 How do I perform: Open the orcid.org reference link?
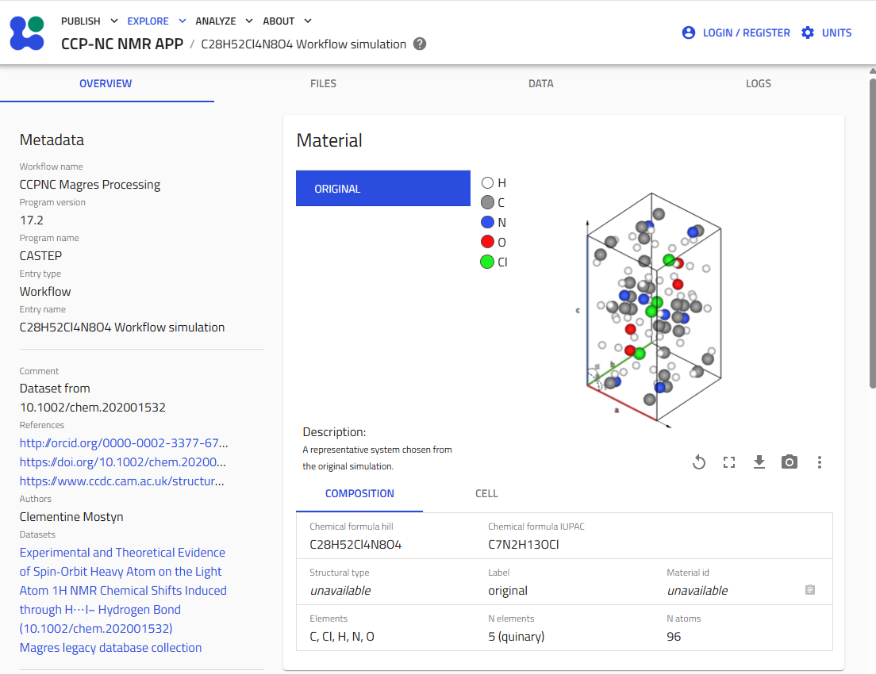(x=124, y=443)
